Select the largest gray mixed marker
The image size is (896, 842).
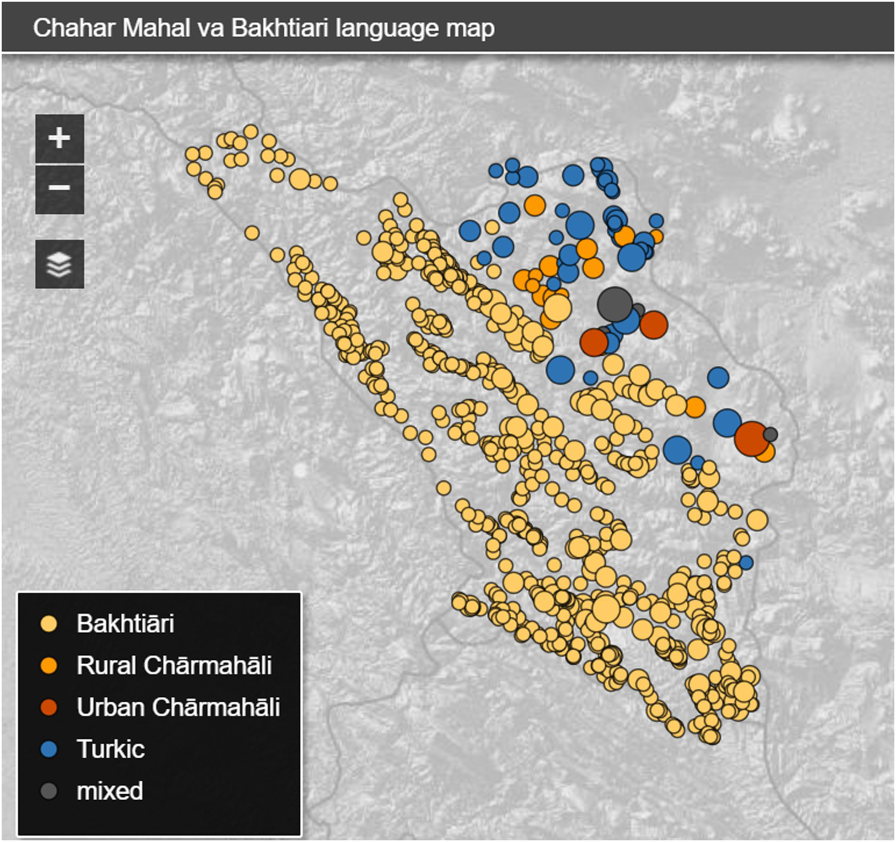(615, 303)
